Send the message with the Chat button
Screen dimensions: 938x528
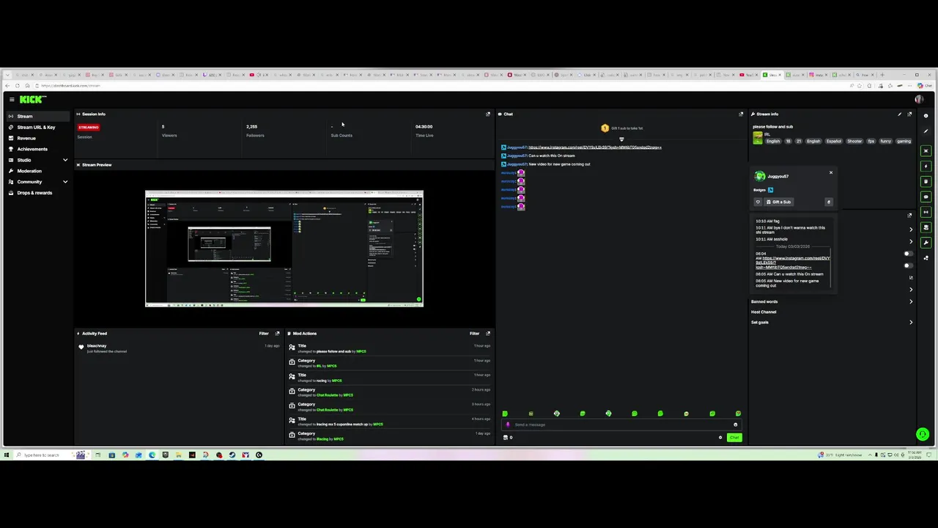click(734, 438)
